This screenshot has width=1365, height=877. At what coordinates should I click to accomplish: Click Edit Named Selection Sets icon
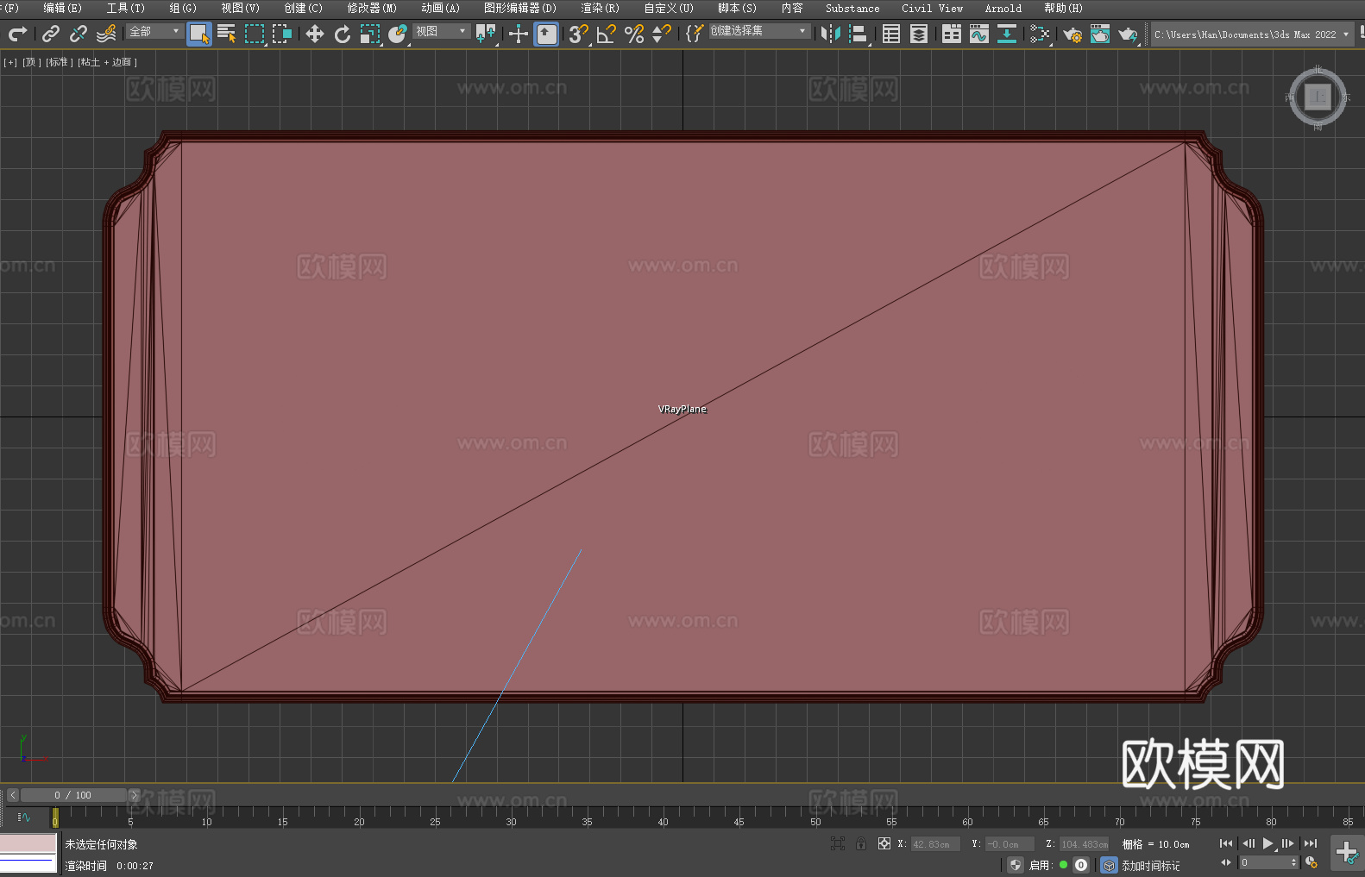coord(695,34)
